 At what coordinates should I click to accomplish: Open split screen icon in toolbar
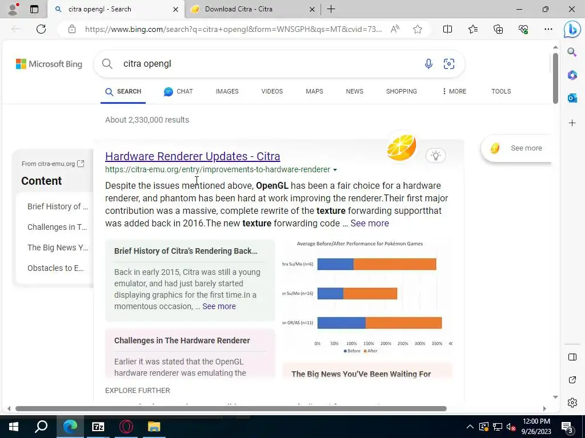pos(447,29)
